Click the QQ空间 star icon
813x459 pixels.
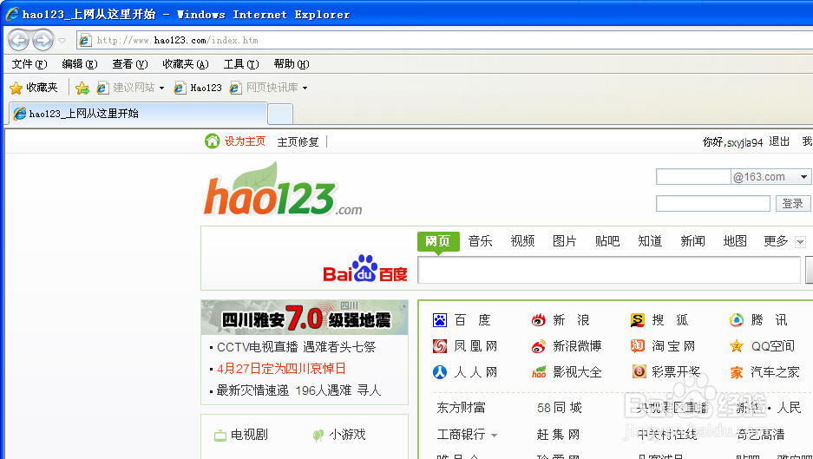click(x=737, y=346)
